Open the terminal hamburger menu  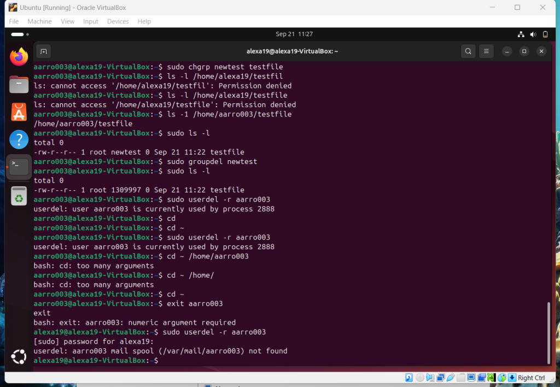(x=486, y=51)
